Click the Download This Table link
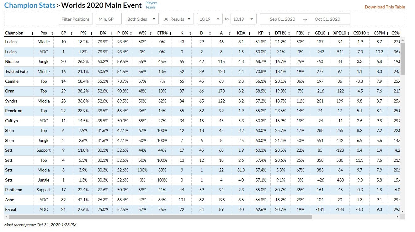This screenshot has width=415, height=232. pyautogui.click(x=385, y=7)
